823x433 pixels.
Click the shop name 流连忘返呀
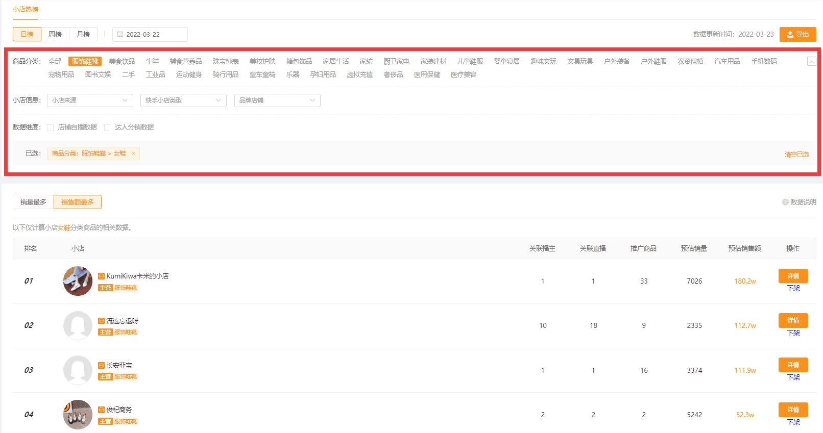pyautogui.click(x=123, y=321)
